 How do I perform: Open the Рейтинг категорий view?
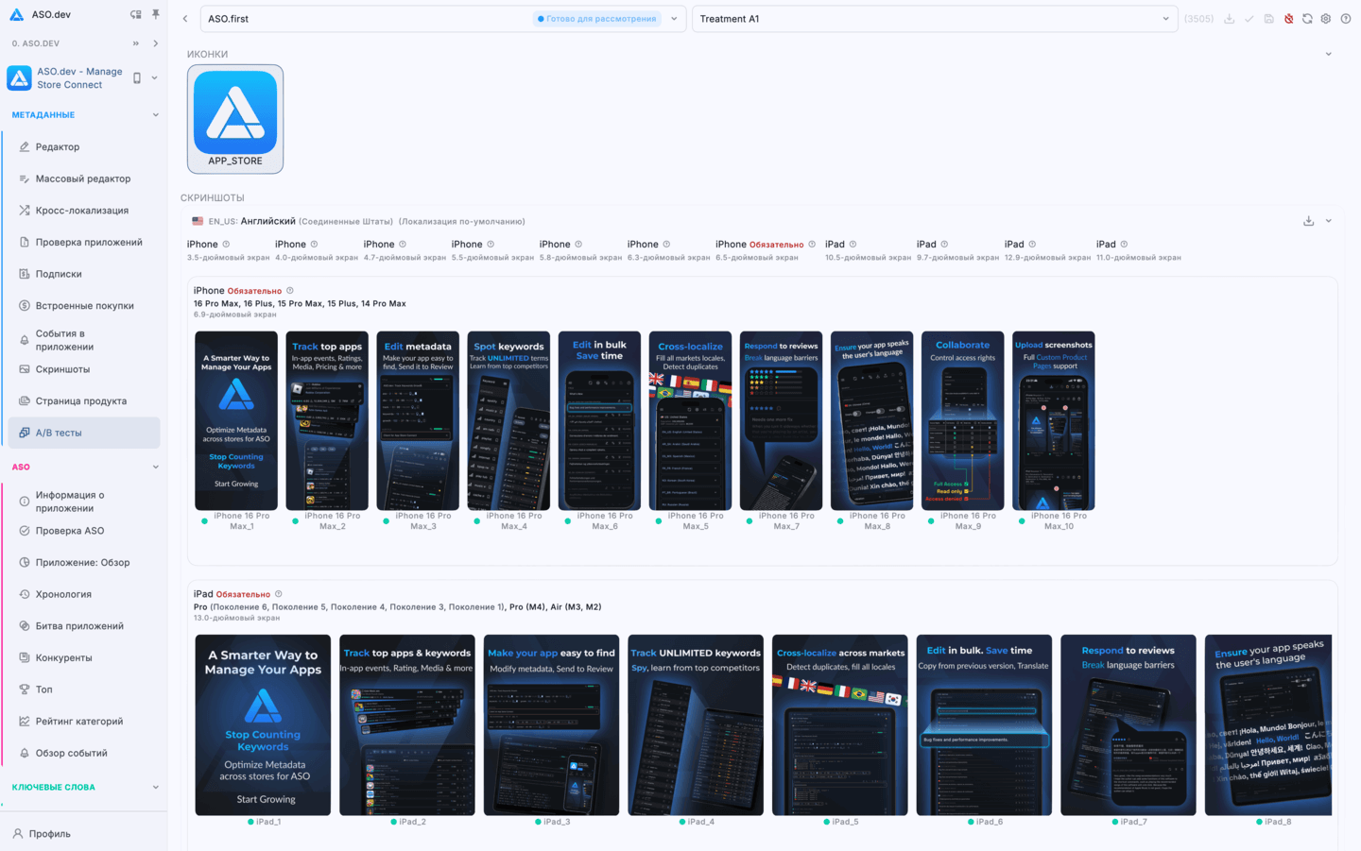78,721
